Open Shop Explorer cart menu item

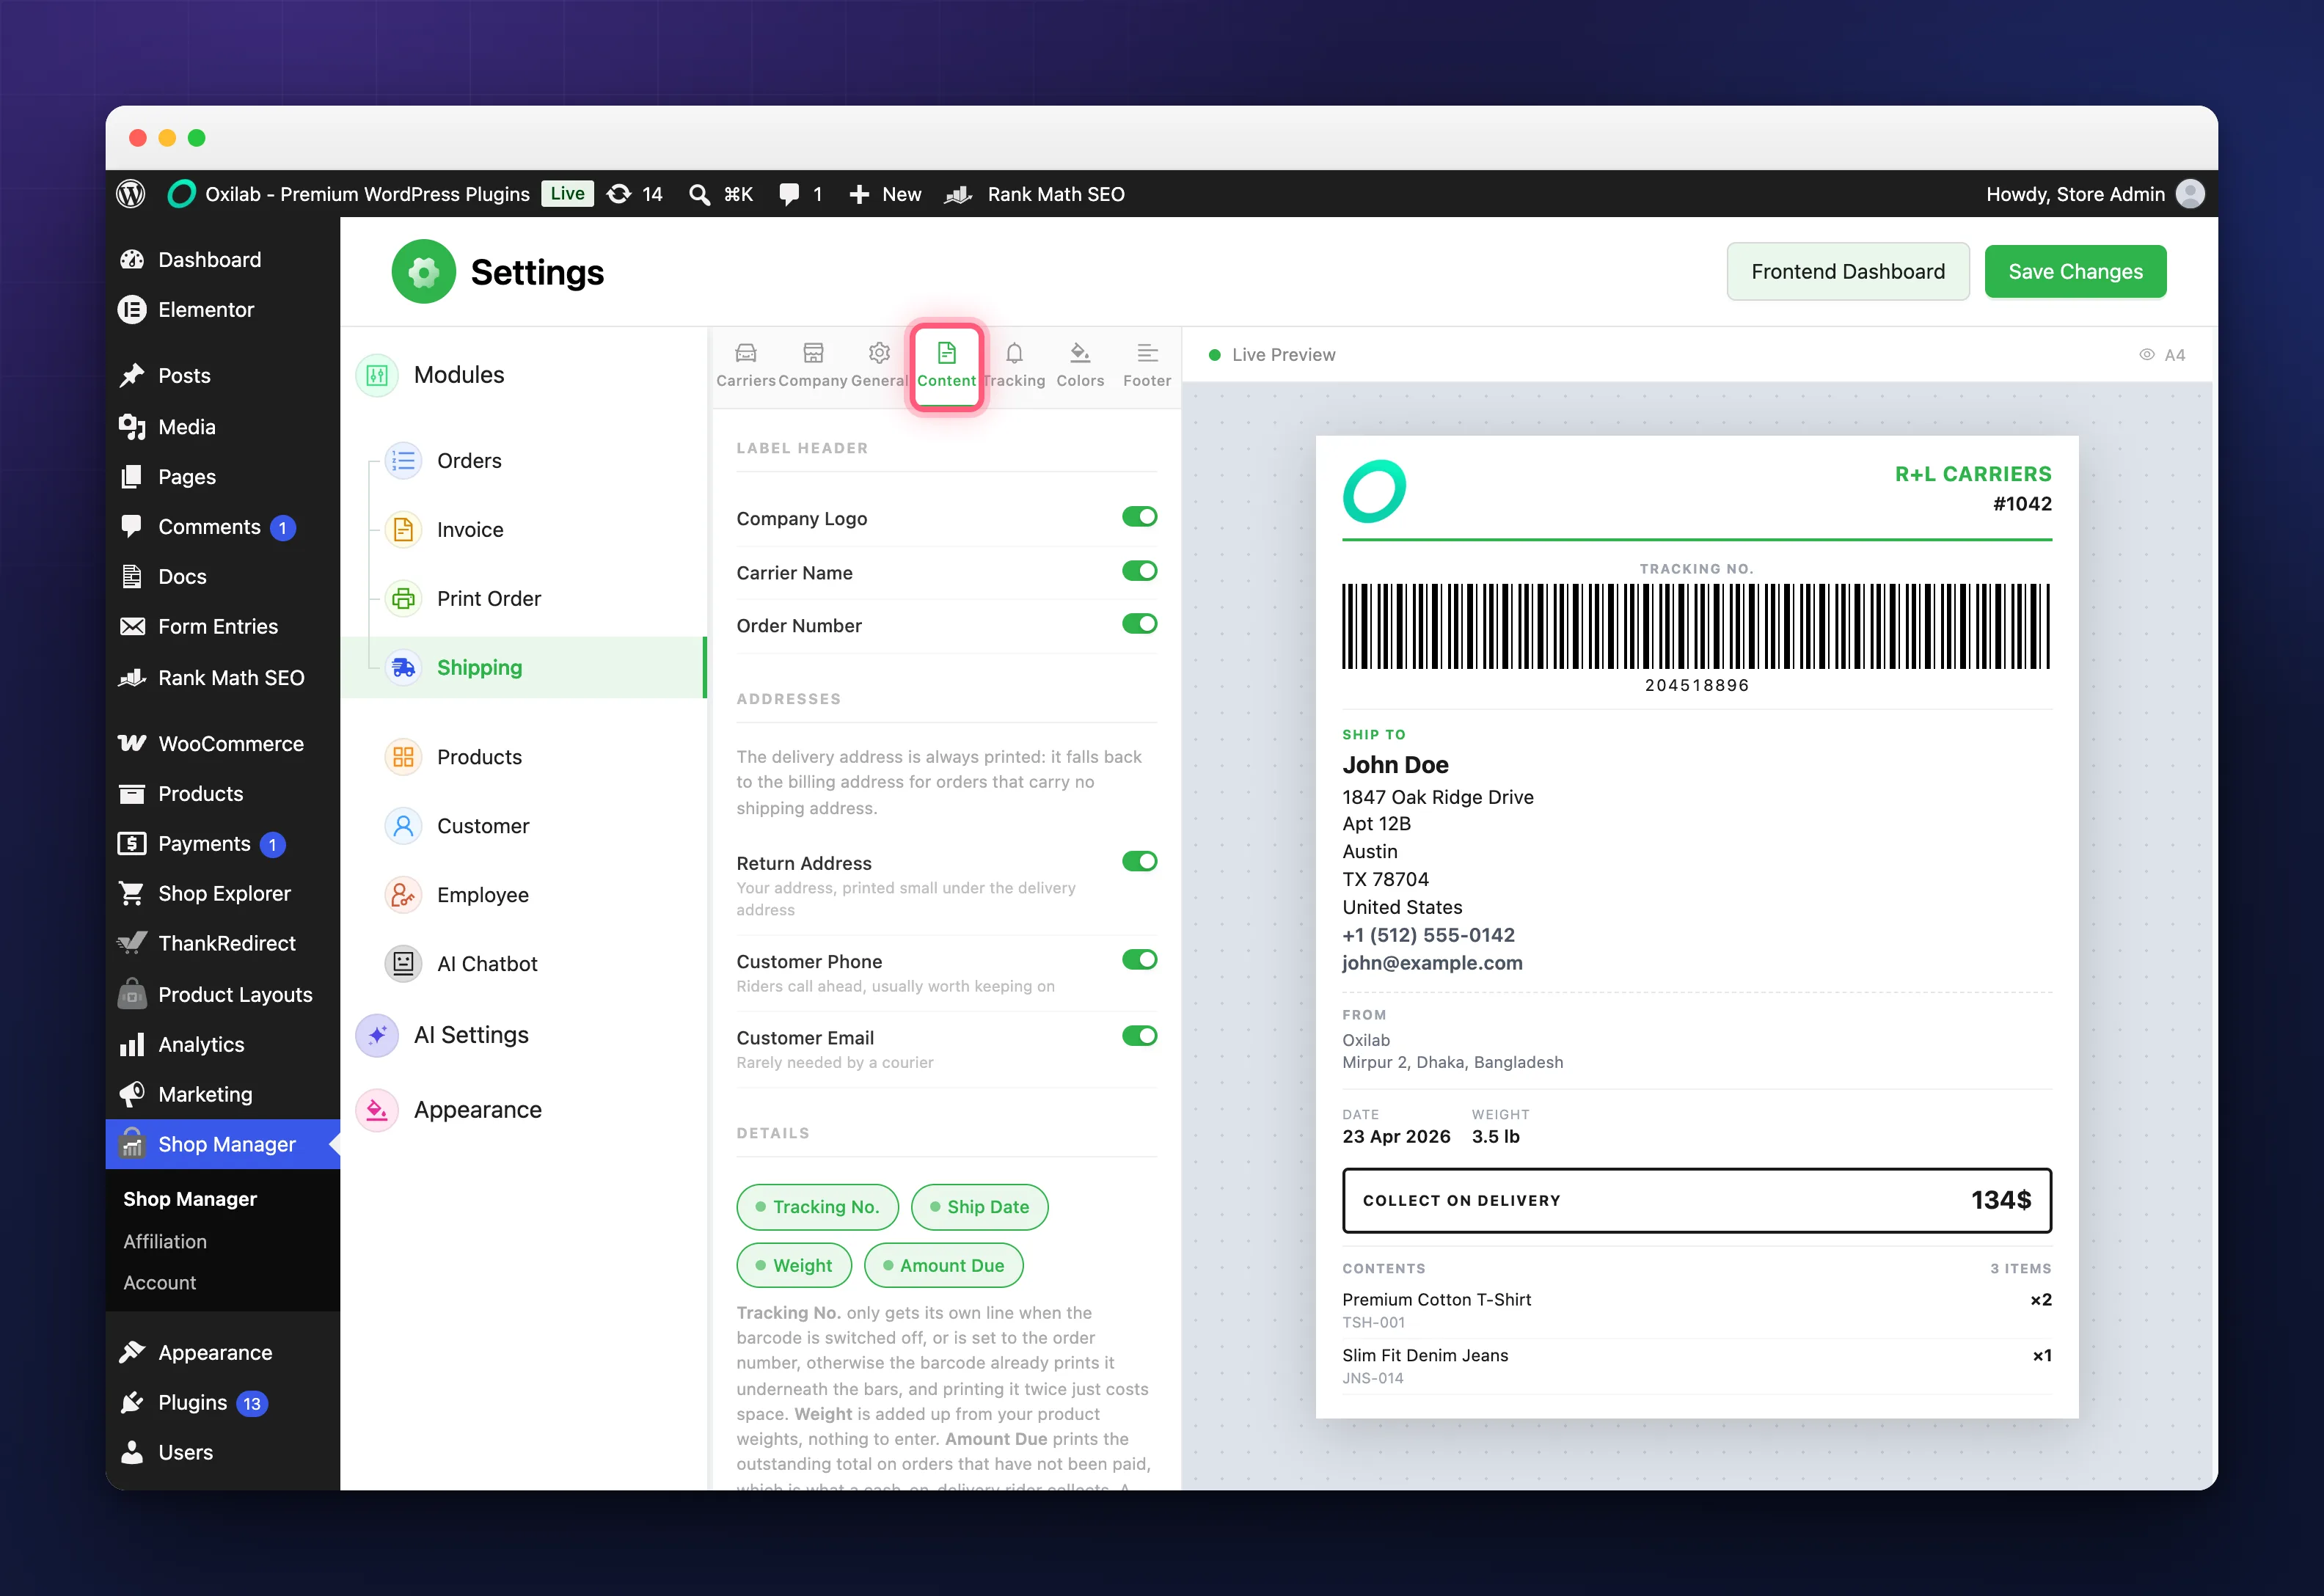(222, 894)
